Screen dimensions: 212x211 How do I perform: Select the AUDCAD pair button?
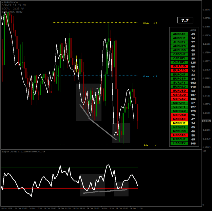179,34
